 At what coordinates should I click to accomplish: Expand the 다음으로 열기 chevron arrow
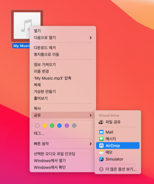(91, 38)
